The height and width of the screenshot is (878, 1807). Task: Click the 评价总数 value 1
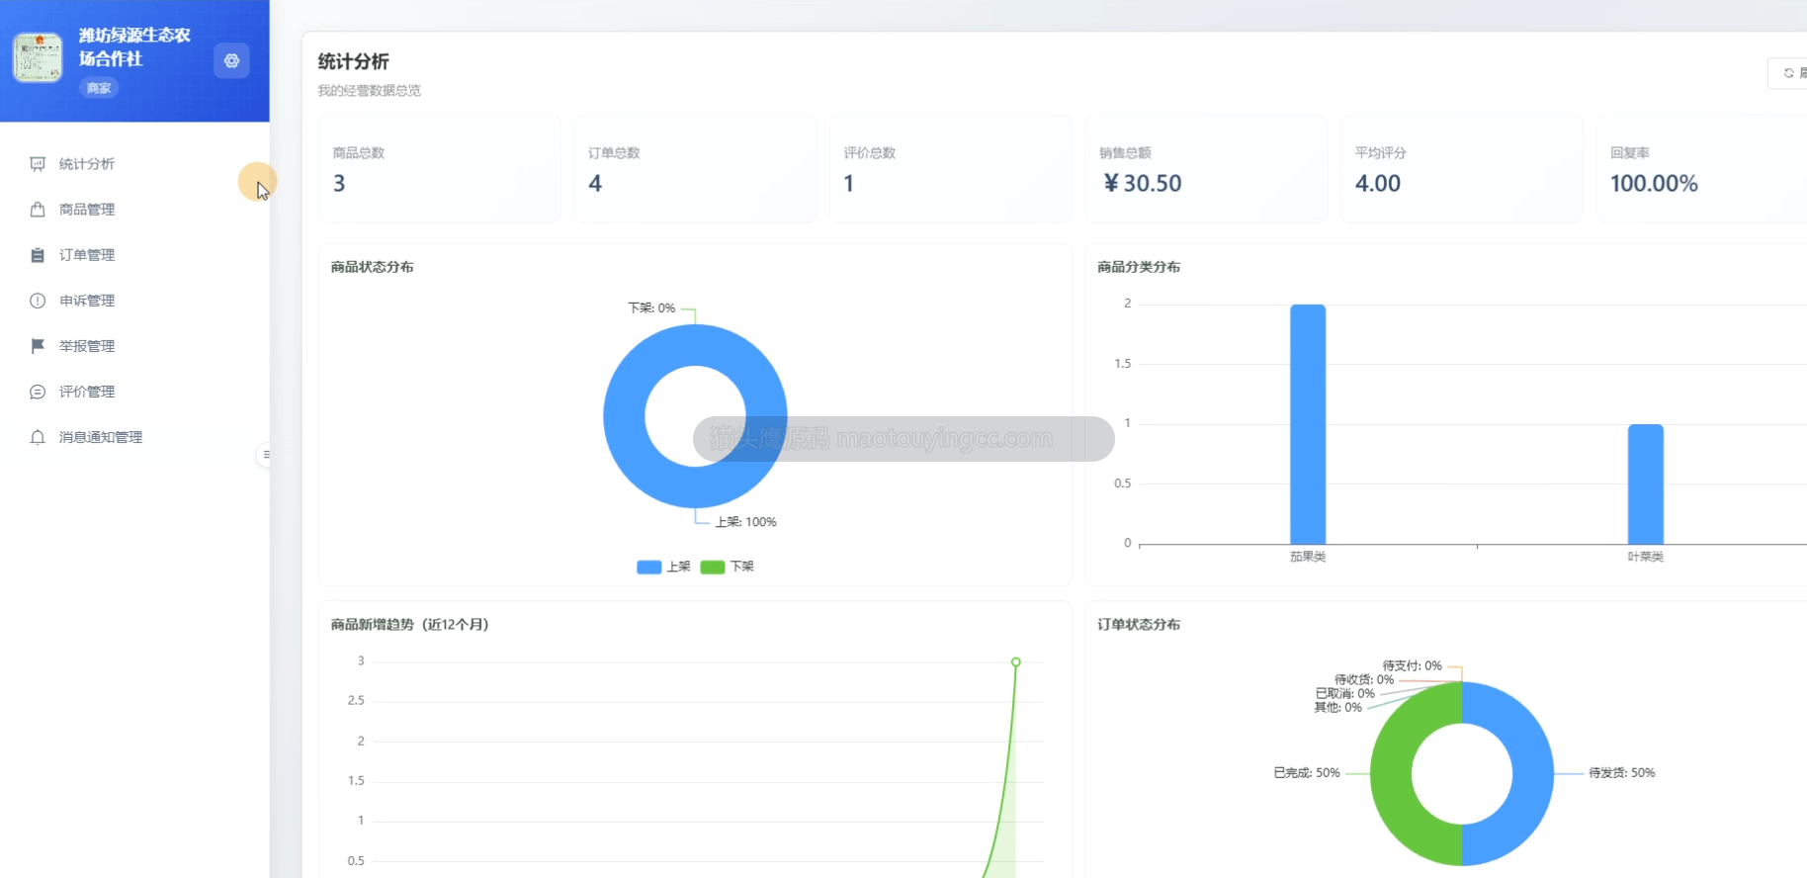pyautogui.click(x=849, y=183)
